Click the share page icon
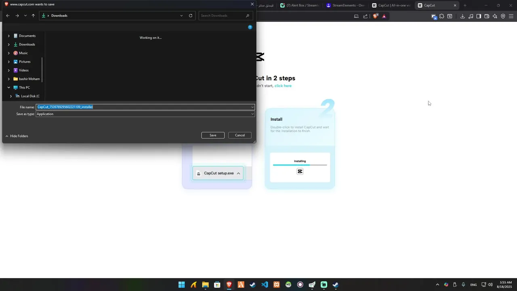 [x=366, y=16]
